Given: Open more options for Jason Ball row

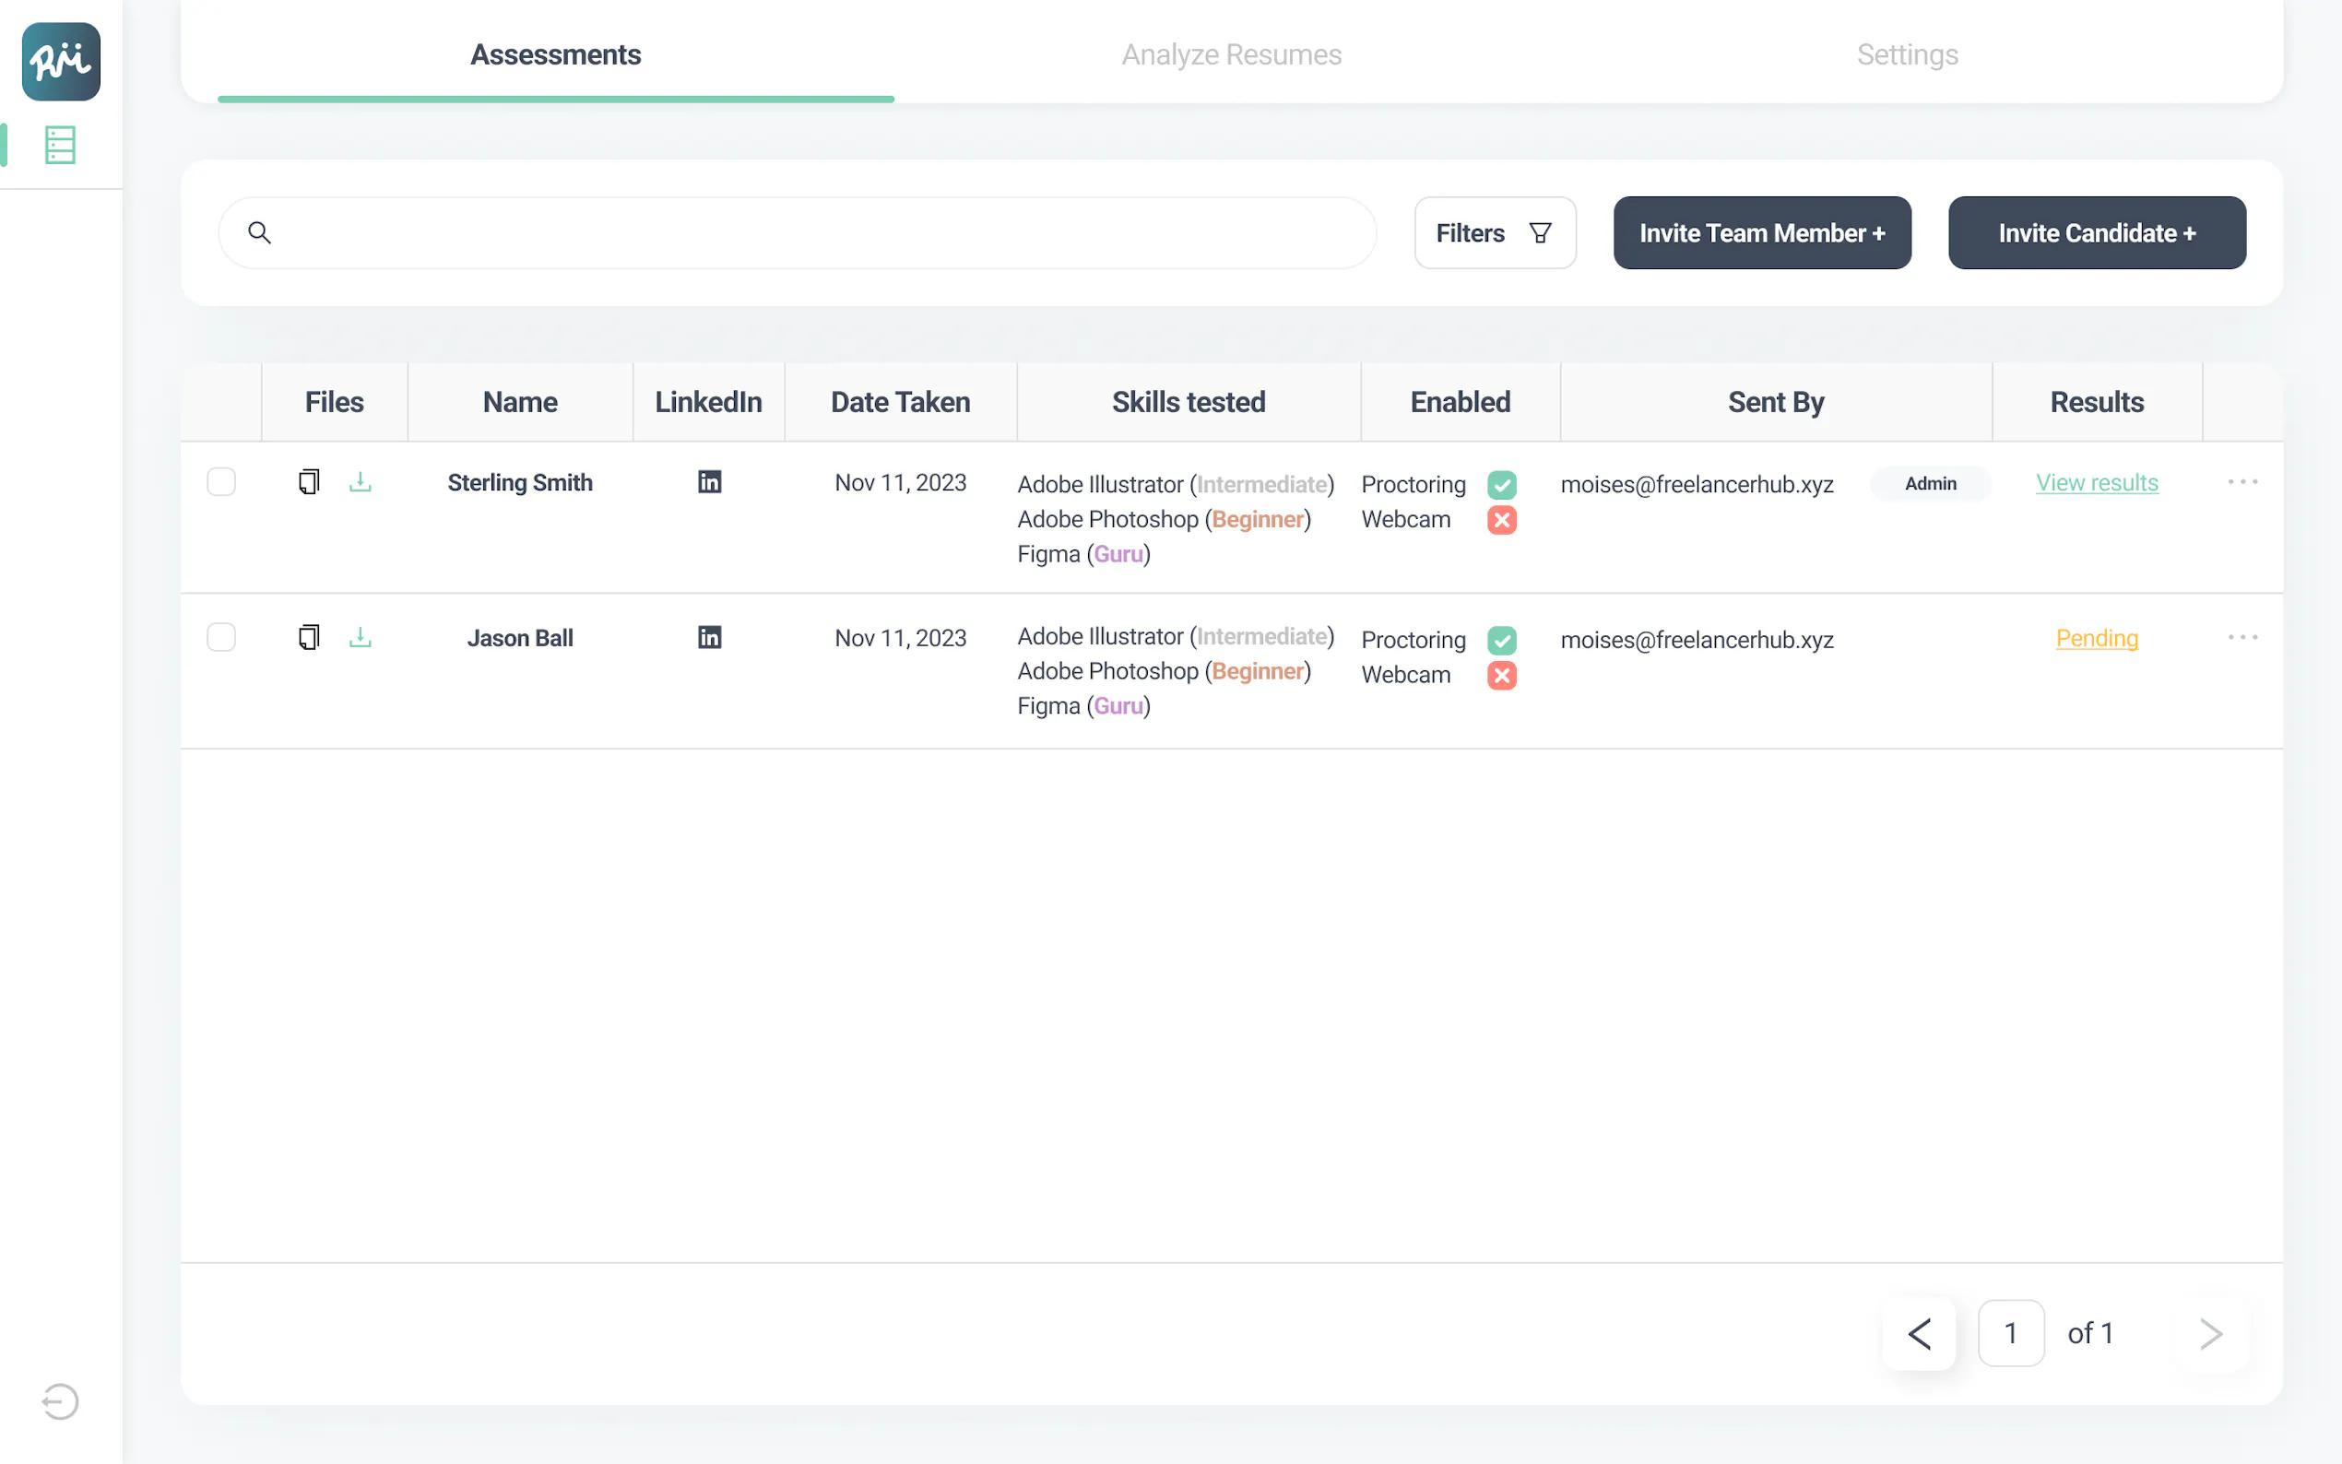Looking at the screenshot, I should point(2242,637).
